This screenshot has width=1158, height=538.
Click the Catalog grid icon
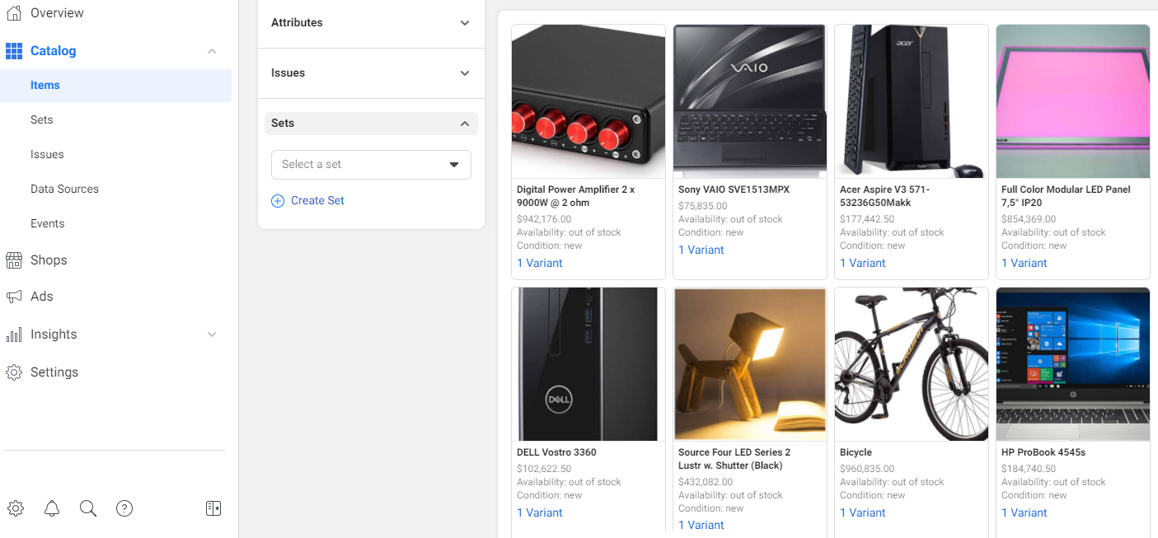tap(14, 51)
